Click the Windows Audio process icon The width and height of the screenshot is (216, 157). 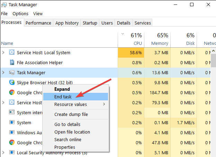pos(12,133)
